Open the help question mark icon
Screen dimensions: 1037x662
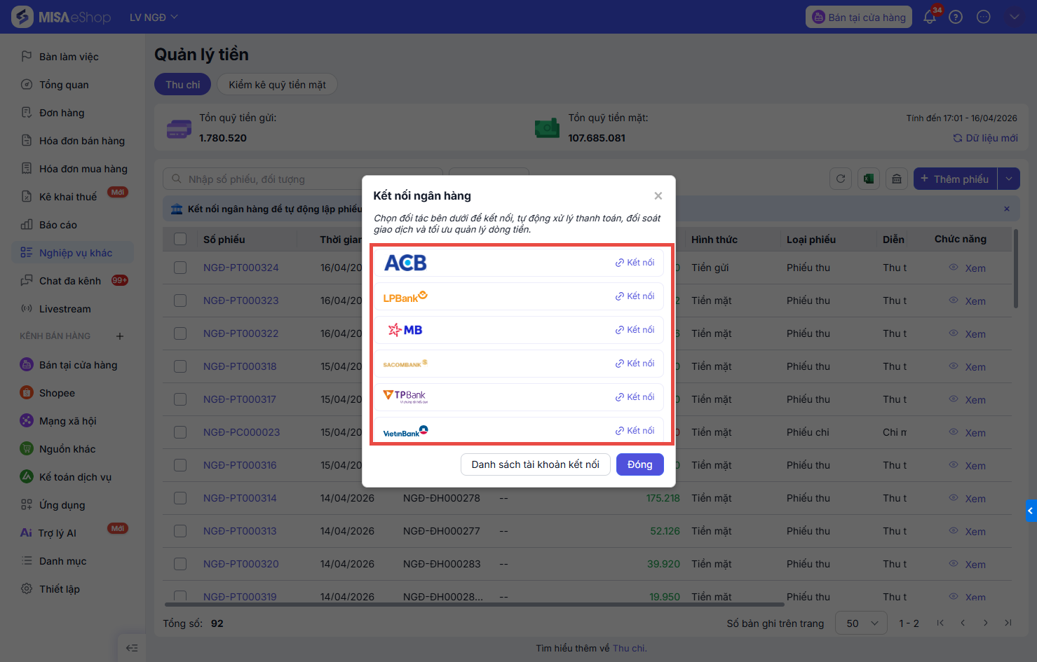coord(956,17)
